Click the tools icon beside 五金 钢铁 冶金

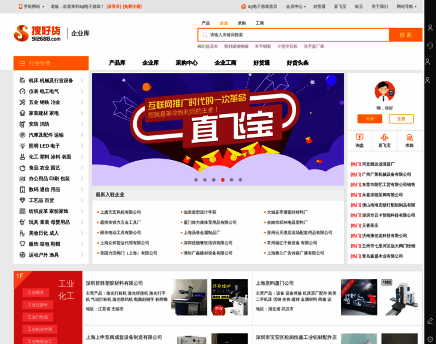(22, 102)
